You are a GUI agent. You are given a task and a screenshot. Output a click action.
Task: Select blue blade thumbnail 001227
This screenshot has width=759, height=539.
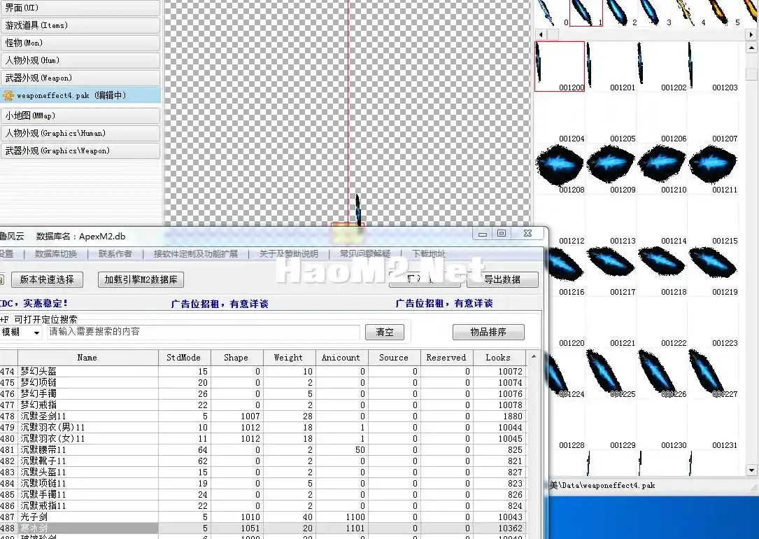click(713, 373)
